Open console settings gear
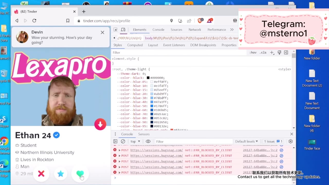This screenshot has width=329, height=185. point(291,141)
